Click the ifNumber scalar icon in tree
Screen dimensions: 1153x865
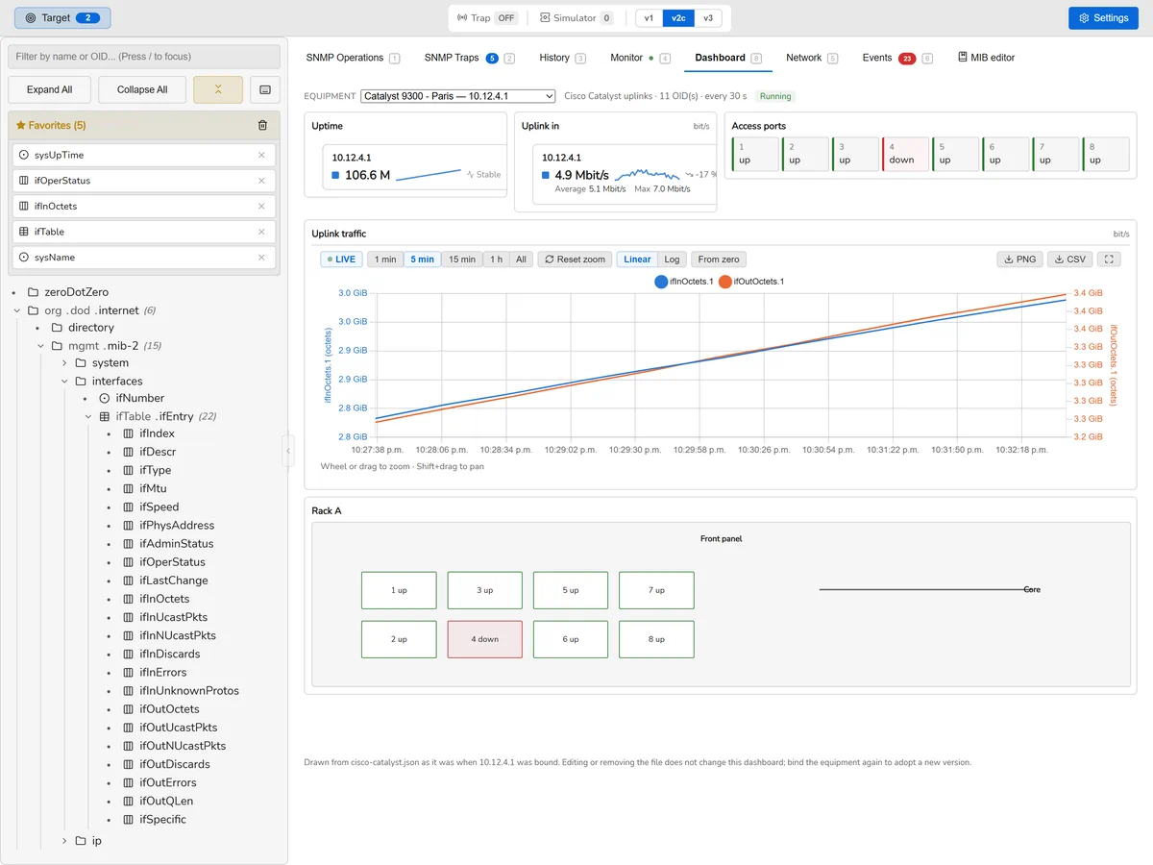(105, 398)
